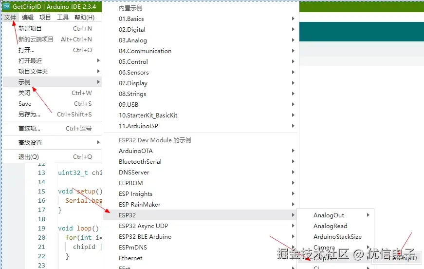Image resolution: width=424 pixels, height=269 pixels.
Task: Open the 10.StarterKit_BasicKit submenu
Action: (201, 115)
